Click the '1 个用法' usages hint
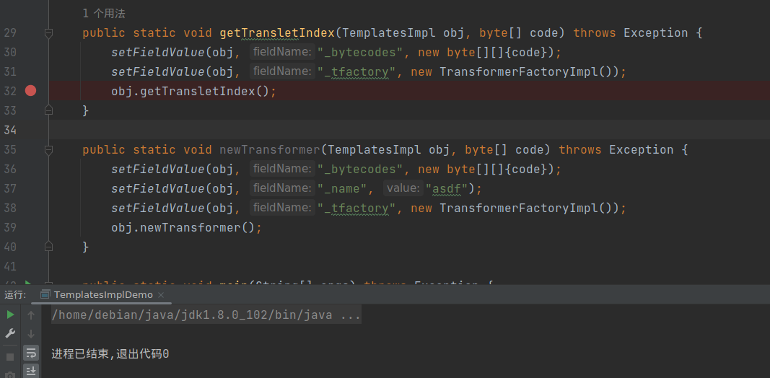 104,14
